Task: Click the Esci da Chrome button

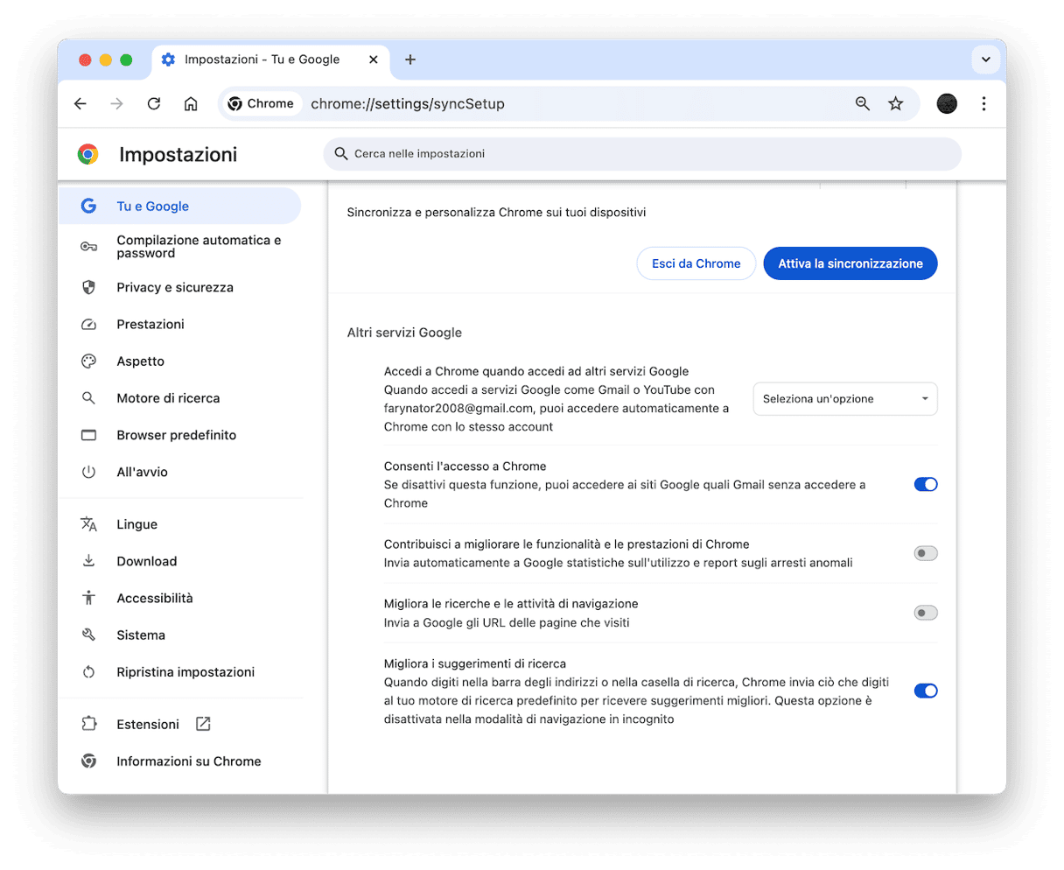Action: click(696, 263)
